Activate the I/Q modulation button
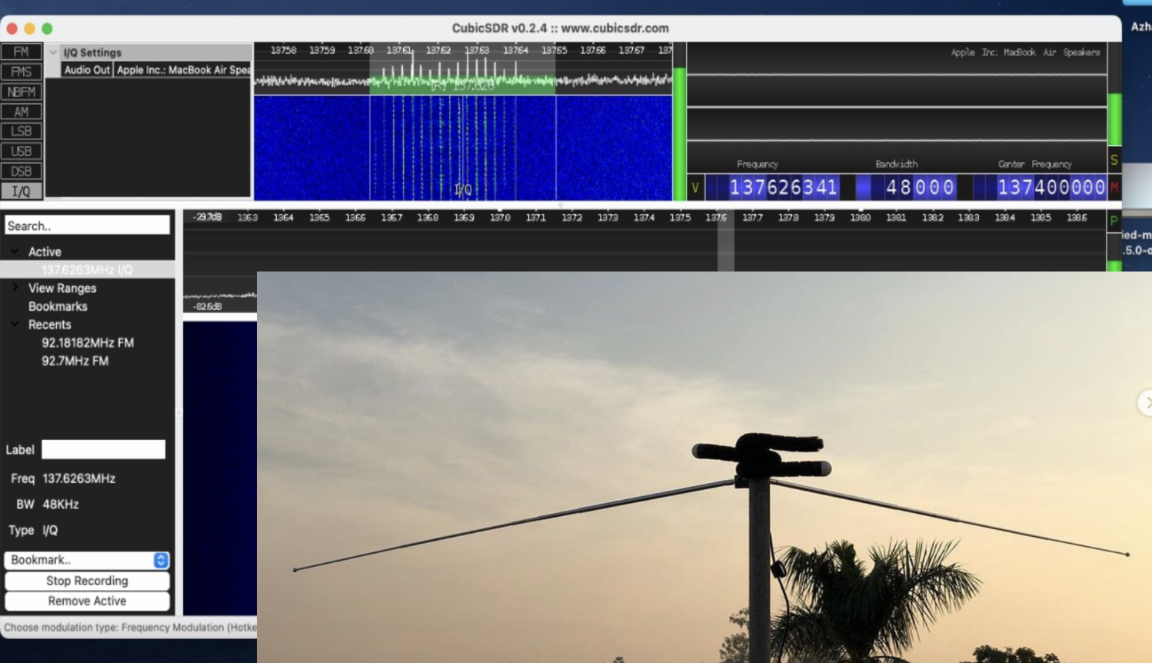The height and width of the screenshot is (663, 1152). point(21,192)
